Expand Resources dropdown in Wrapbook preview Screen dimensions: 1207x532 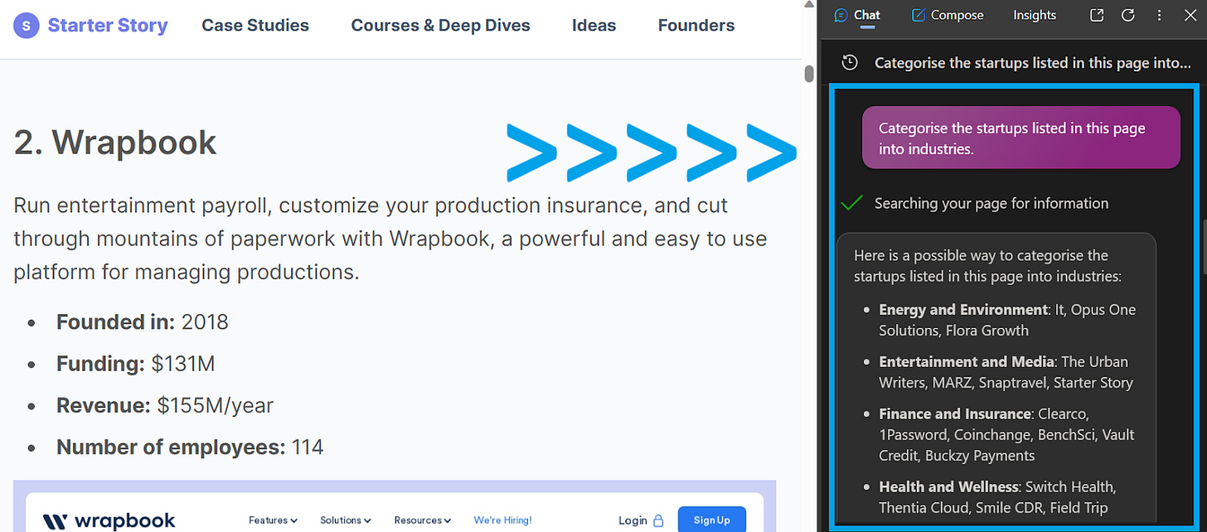(423, 520)
